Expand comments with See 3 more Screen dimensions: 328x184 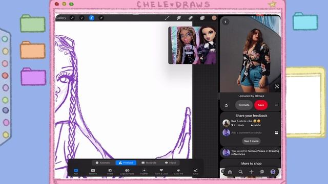[251, 141]
